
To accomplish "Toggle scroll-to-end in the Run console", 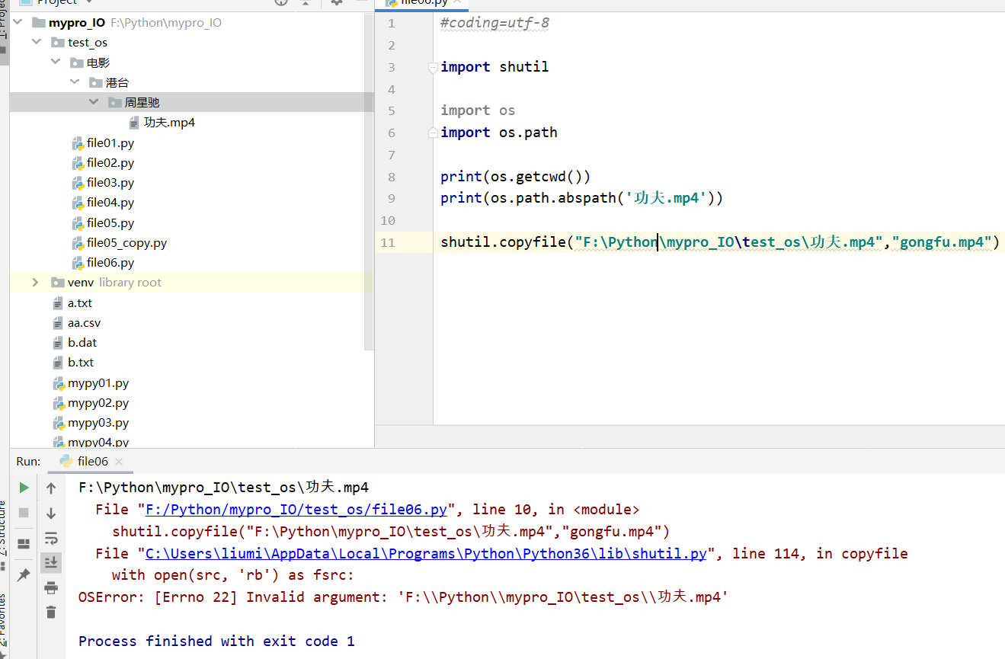I will point(51,562).
